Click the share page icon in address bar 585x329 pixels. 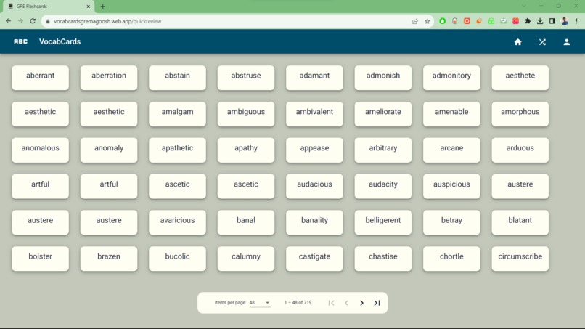tap(415, 21)
